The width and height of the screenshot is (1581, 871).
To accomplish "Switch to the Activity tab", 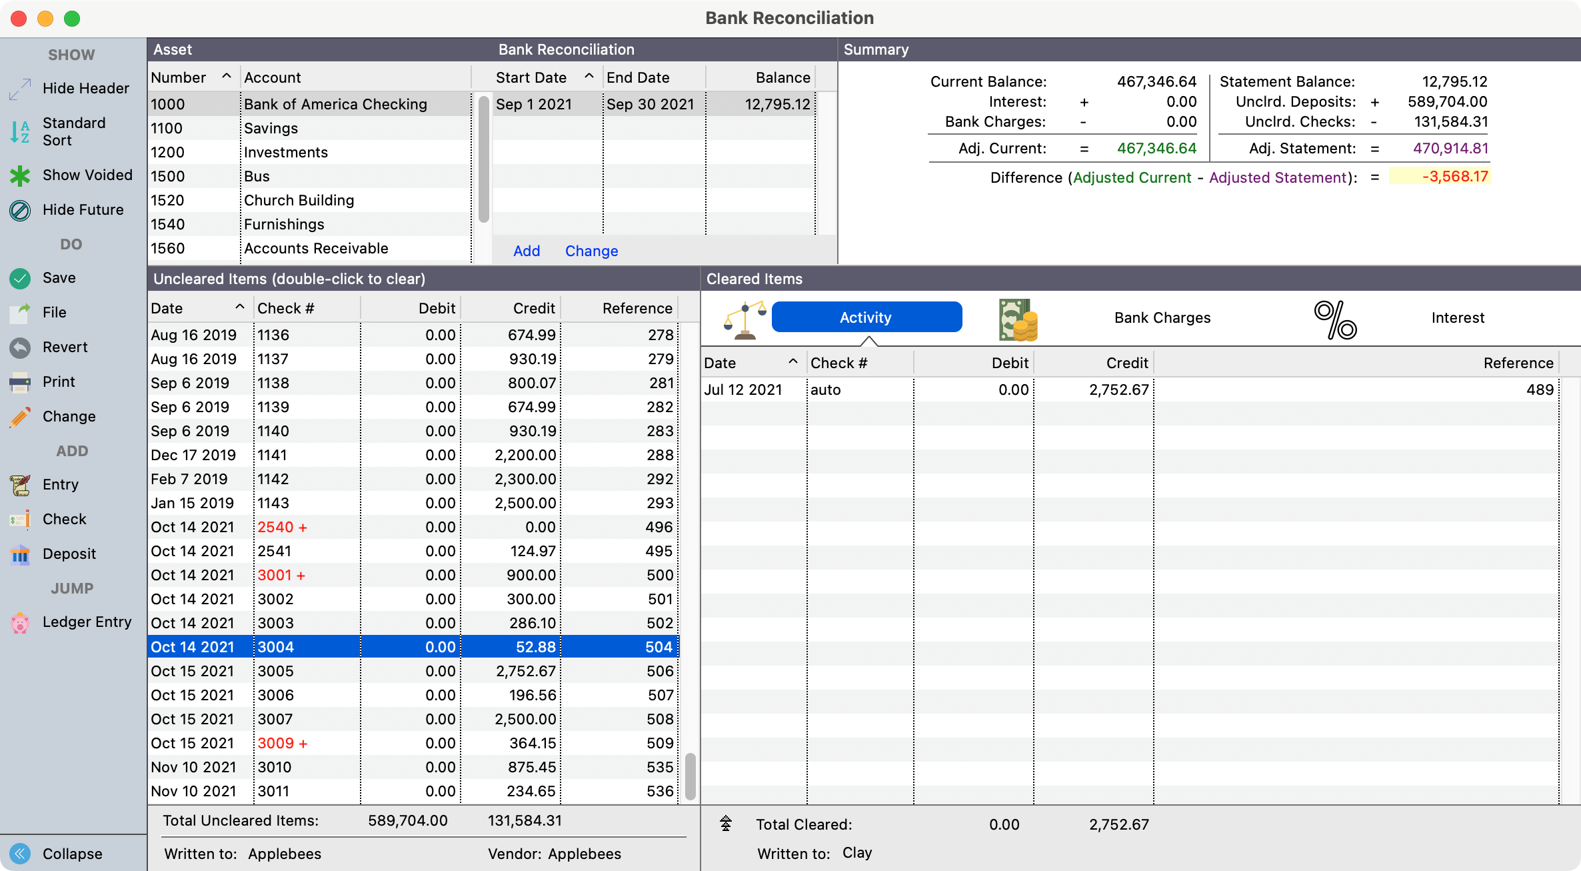I will pyautogui.click(x=866, y=317).
